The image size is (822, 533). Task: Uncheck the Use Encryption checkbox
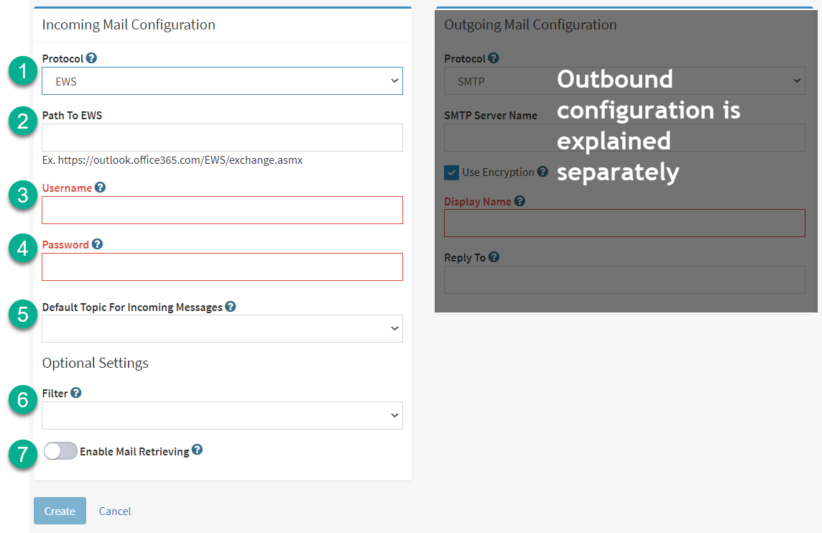coord(451,172)
